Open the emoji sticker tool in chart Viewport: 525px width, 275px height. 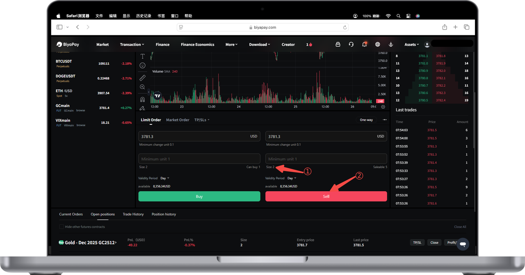click(142, 66)
